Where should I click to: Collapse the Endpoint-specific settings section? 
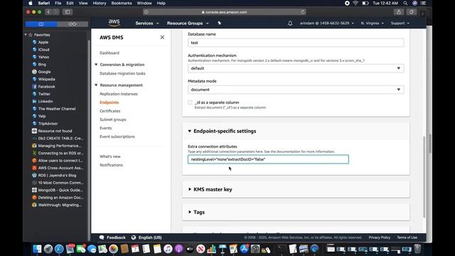[190, 131]
